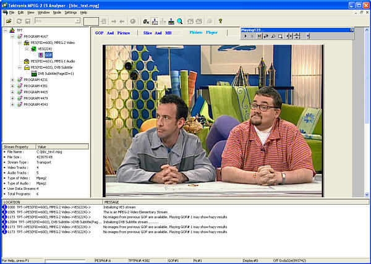
Task: Switch to the Slice And MB tab
Action: point(159,32)
